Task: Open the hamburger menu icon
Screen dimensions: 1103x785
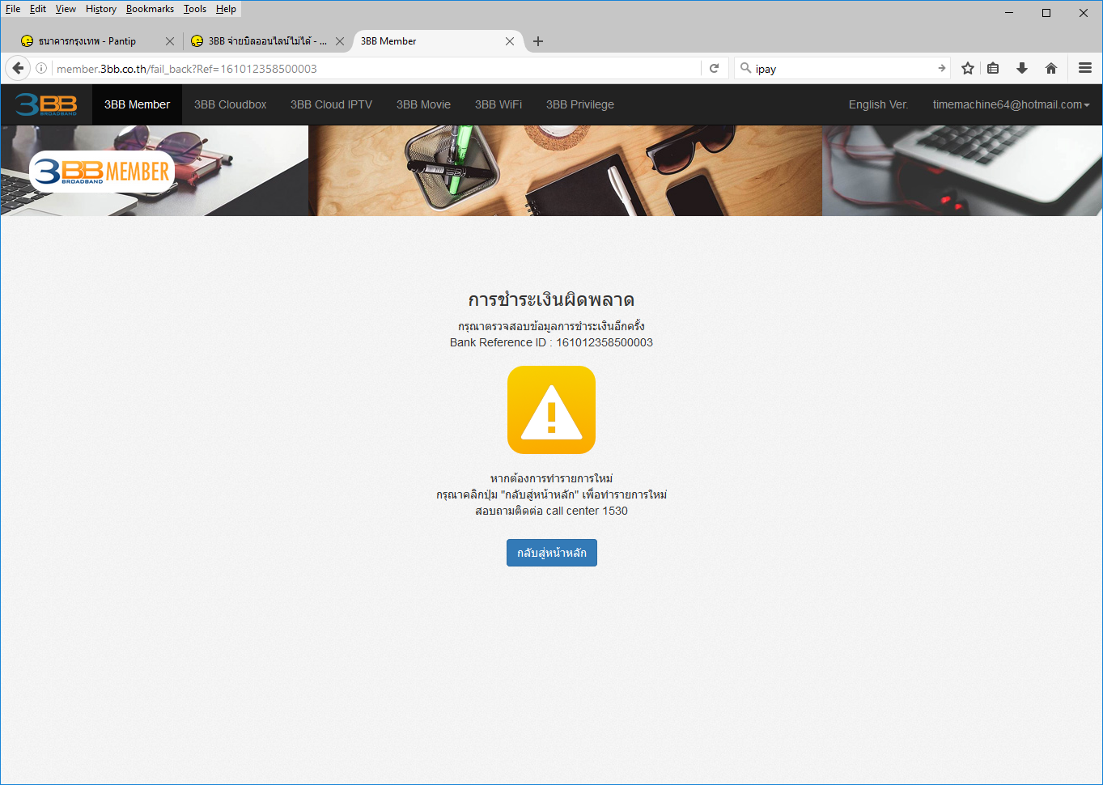Action: pos(1085,69)
